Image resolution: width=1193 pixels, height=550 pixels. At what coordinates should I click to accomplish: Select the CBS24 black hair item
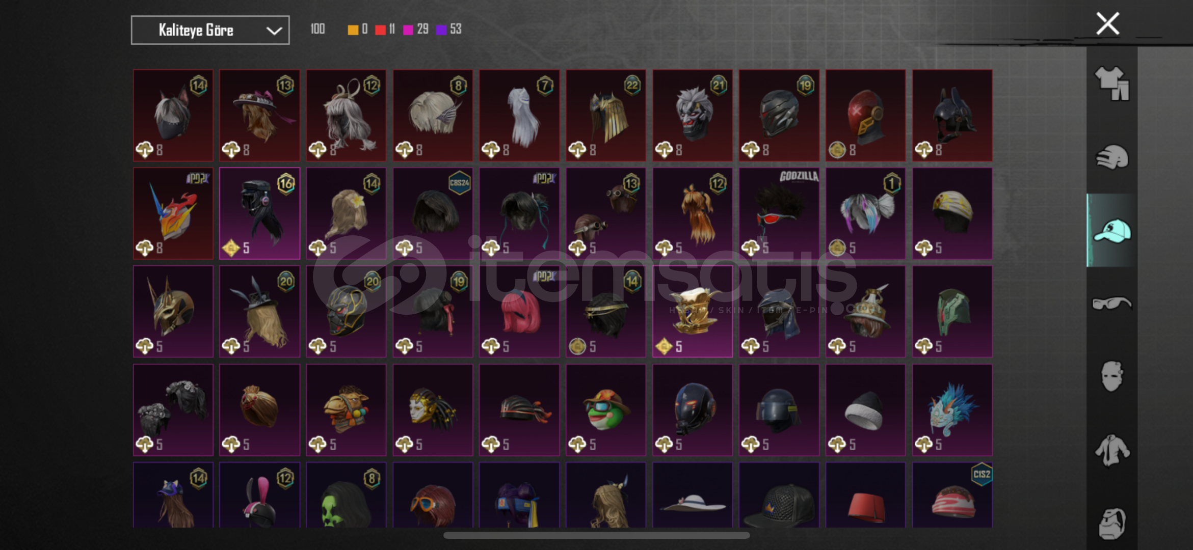[x=433, y=213]
